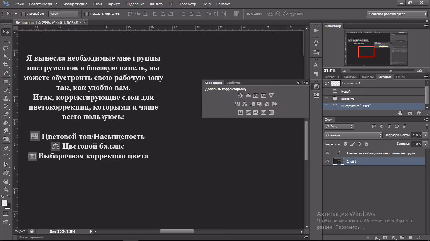Screen dimensions: 430x241
Task: Add a Vibrance adjustment layer
Action: [x=271, y=96]
